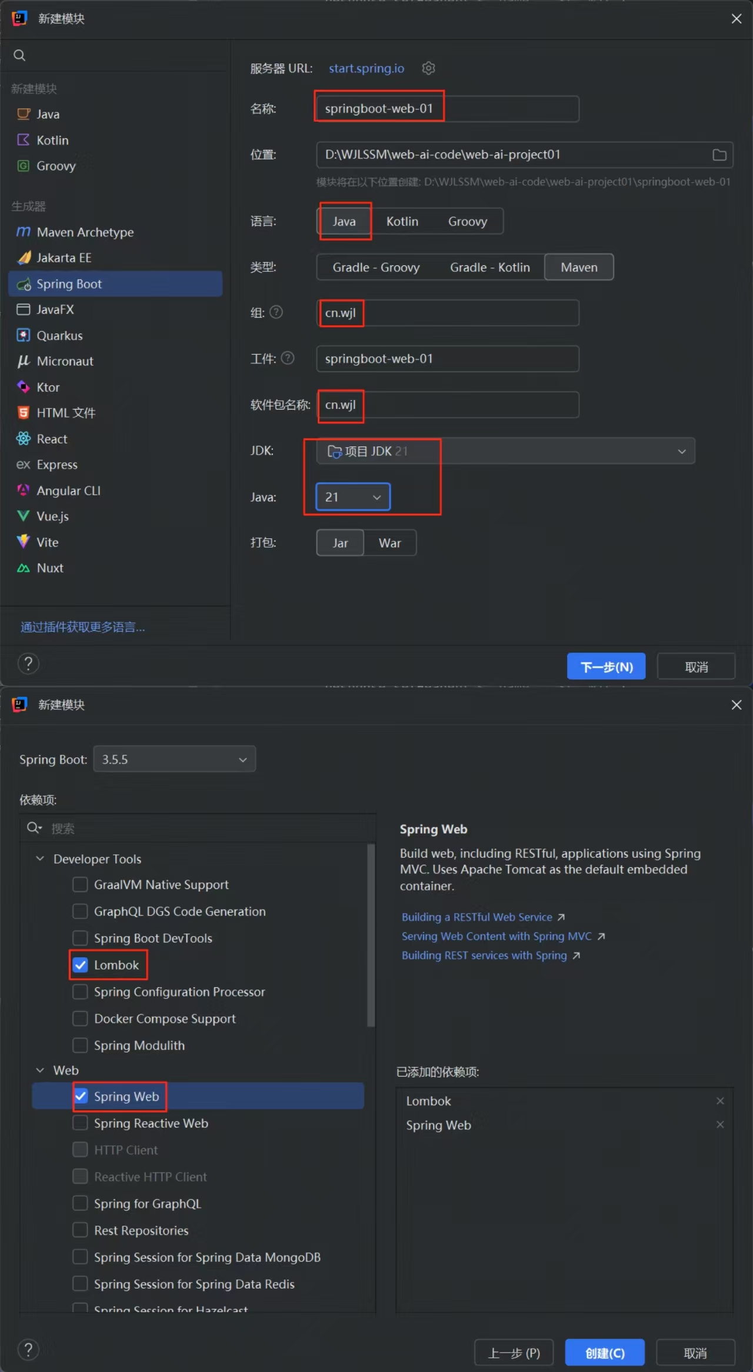Select Java module type in sidebar

[x=116, y=114]
